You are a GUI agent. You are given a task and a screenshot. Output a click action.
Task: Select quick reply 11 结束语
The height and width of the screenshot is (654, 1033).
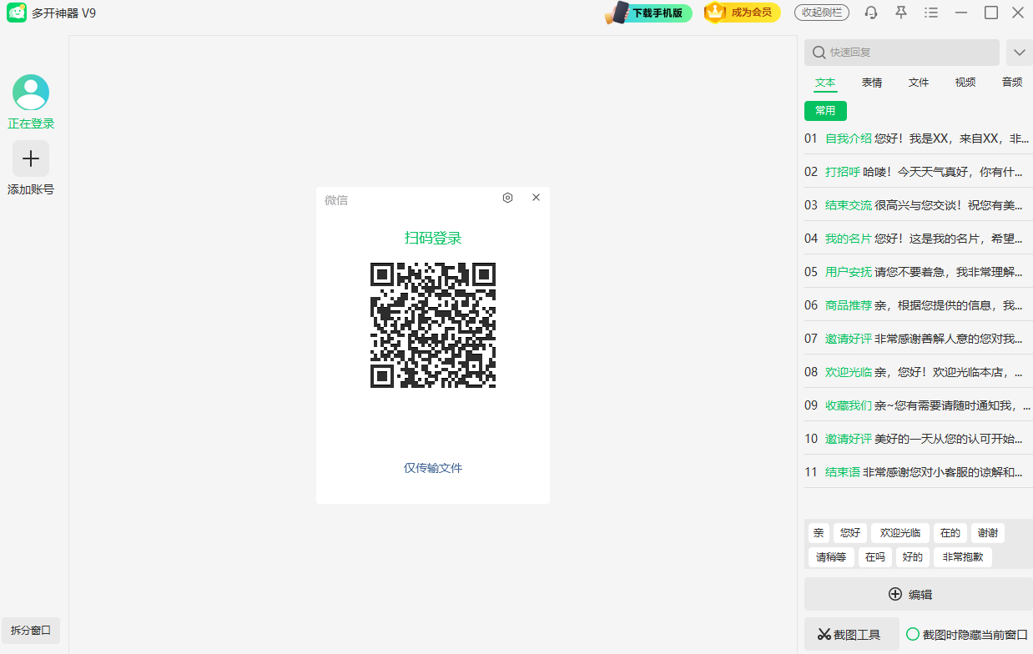click(x=919, y=472)
